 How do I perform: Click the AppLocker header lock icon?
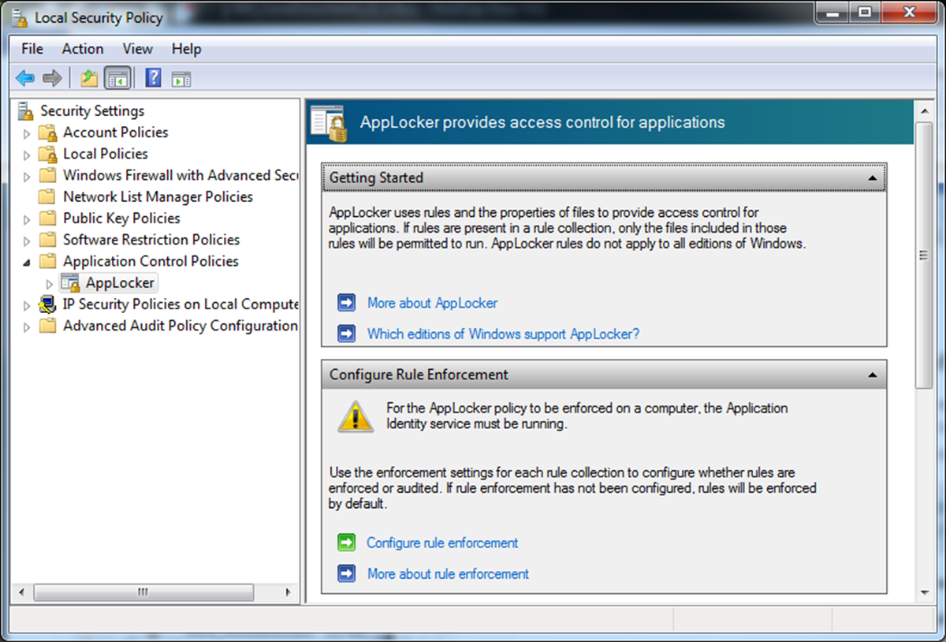point(330,122)
